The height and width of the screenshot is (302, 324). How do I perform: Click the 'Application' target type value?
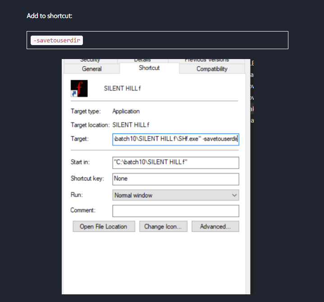tap(126, 111)
